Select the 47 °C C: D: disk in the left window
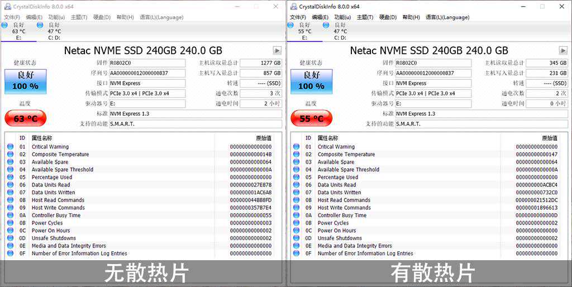Screen dimensions: 572x287 40,26
